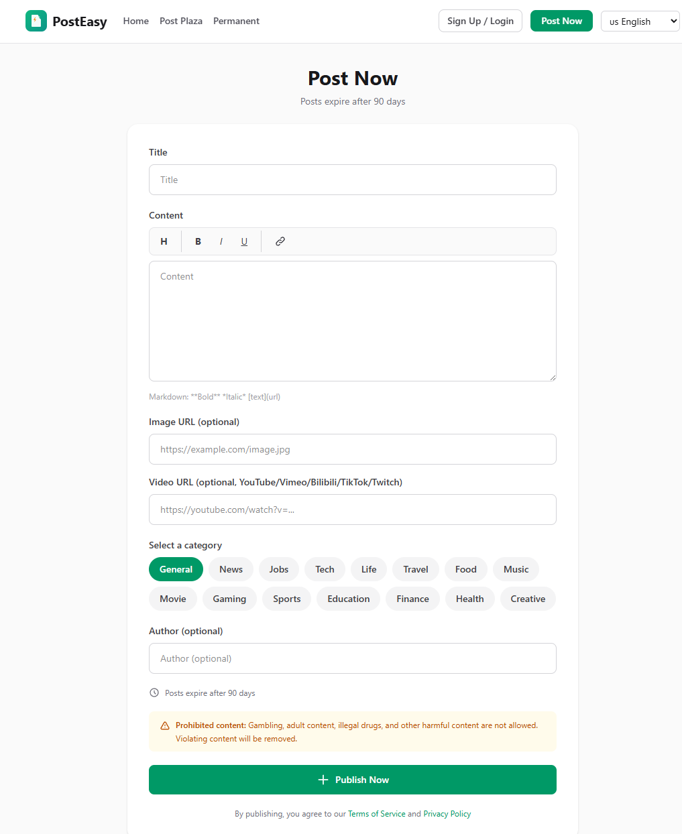Select the Tech category pill
Image resolution: width=682 pixels, height=834 pixels.
coord(325,569)
